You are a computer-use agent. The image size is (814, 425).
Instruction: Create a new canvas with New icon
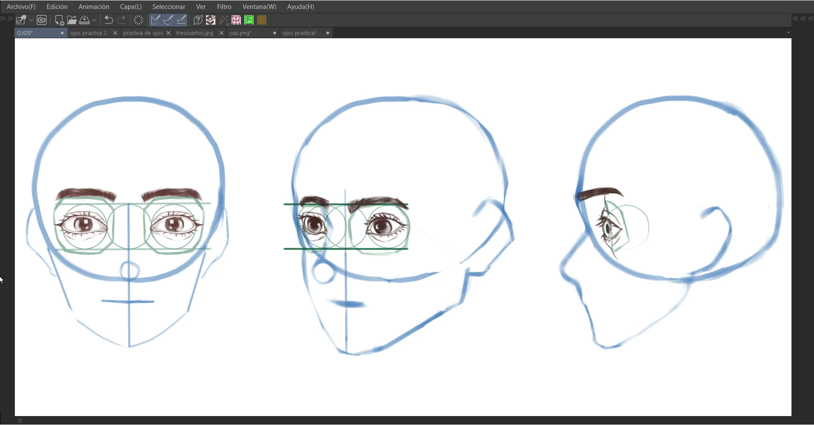pos(59,20)
